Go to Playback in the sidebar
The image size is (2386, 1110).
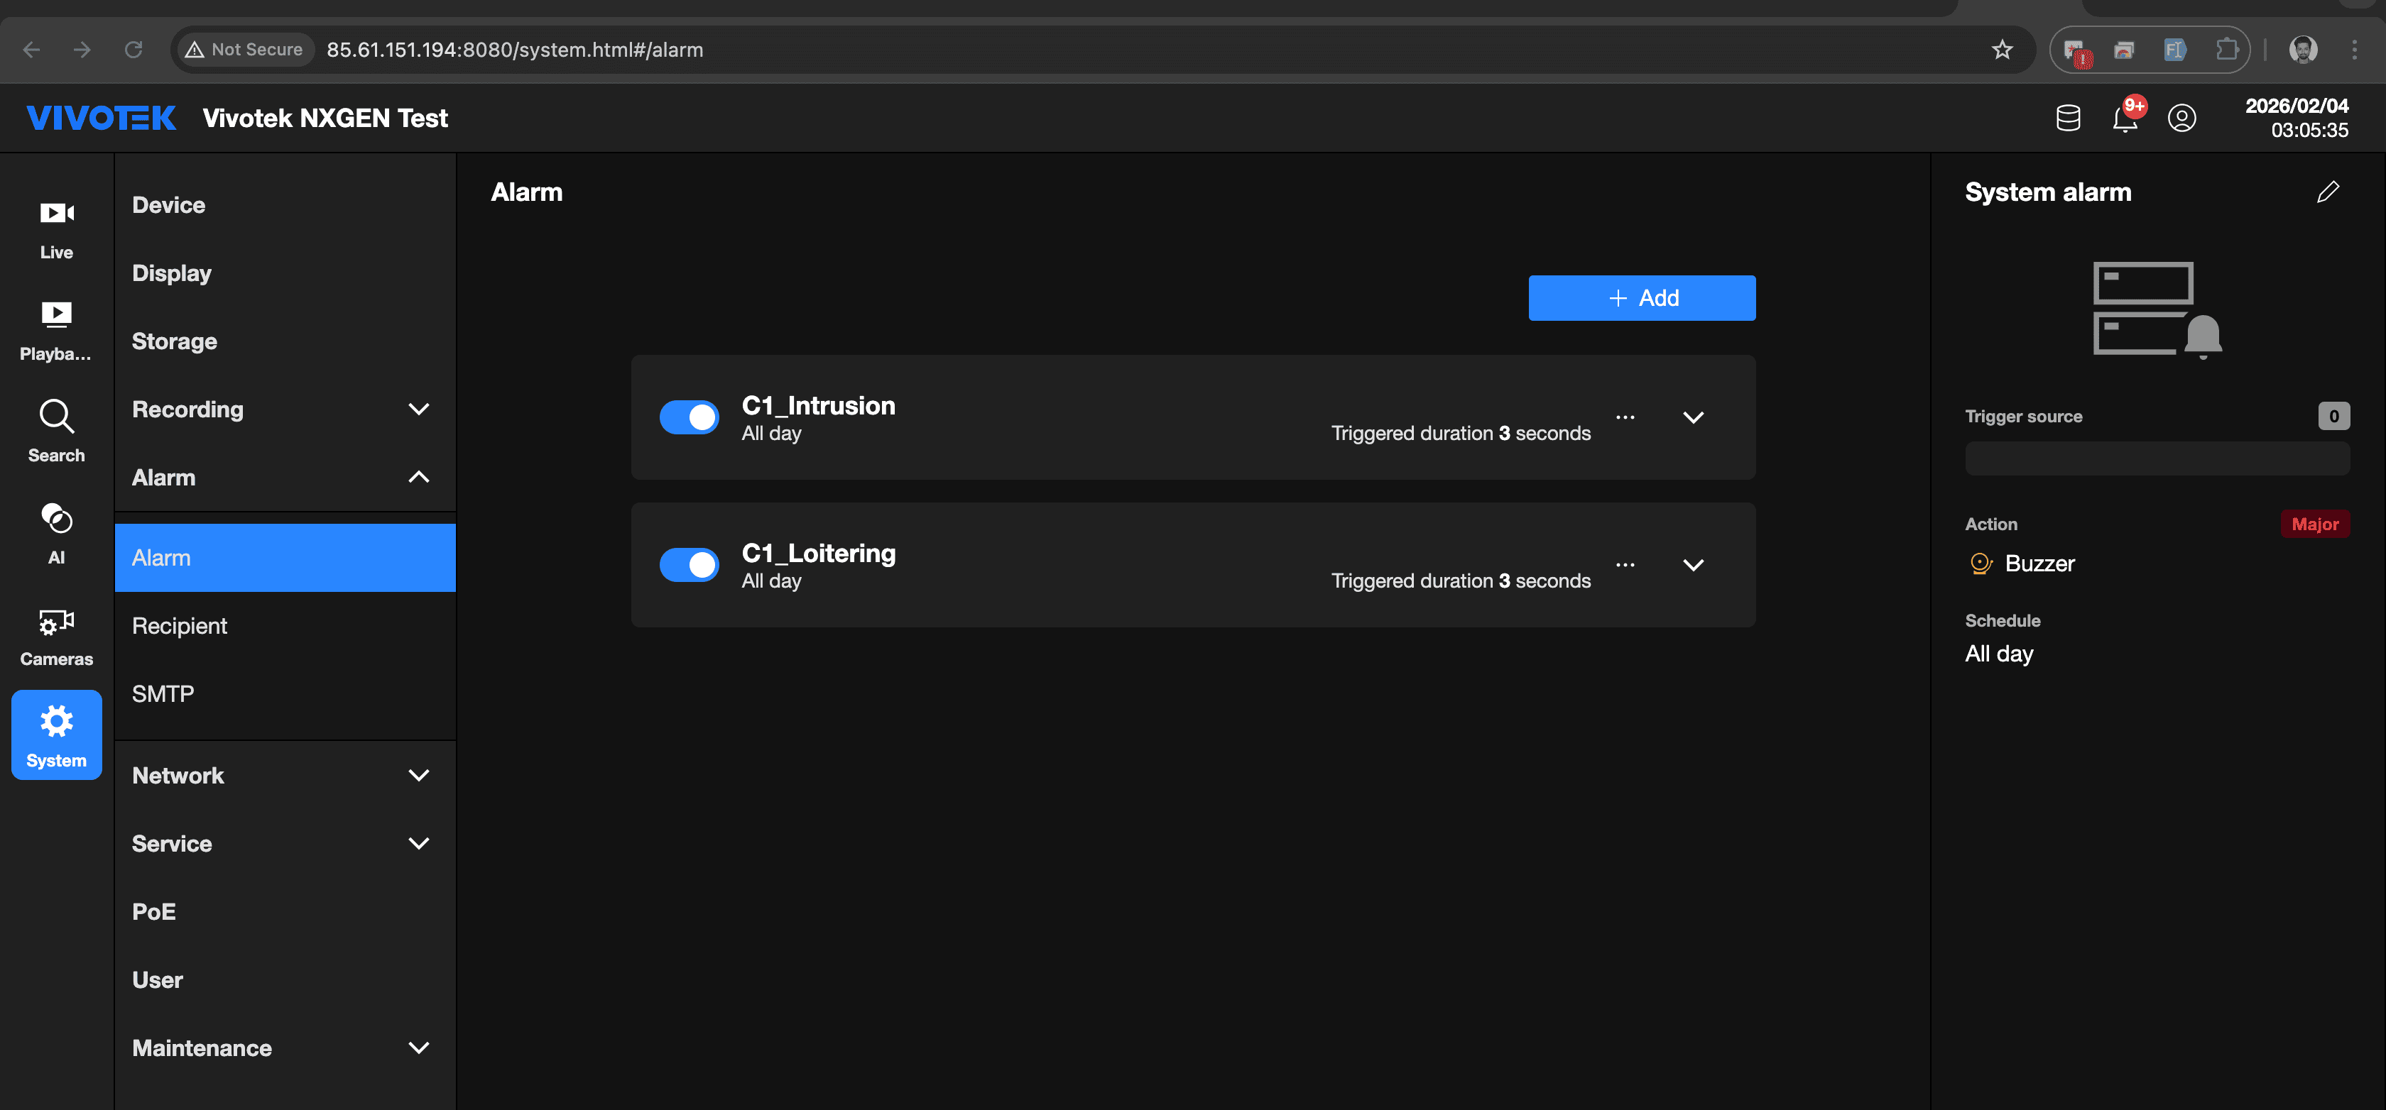point(57,329)
